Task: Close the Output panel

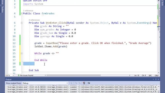Action: point(158,79)
